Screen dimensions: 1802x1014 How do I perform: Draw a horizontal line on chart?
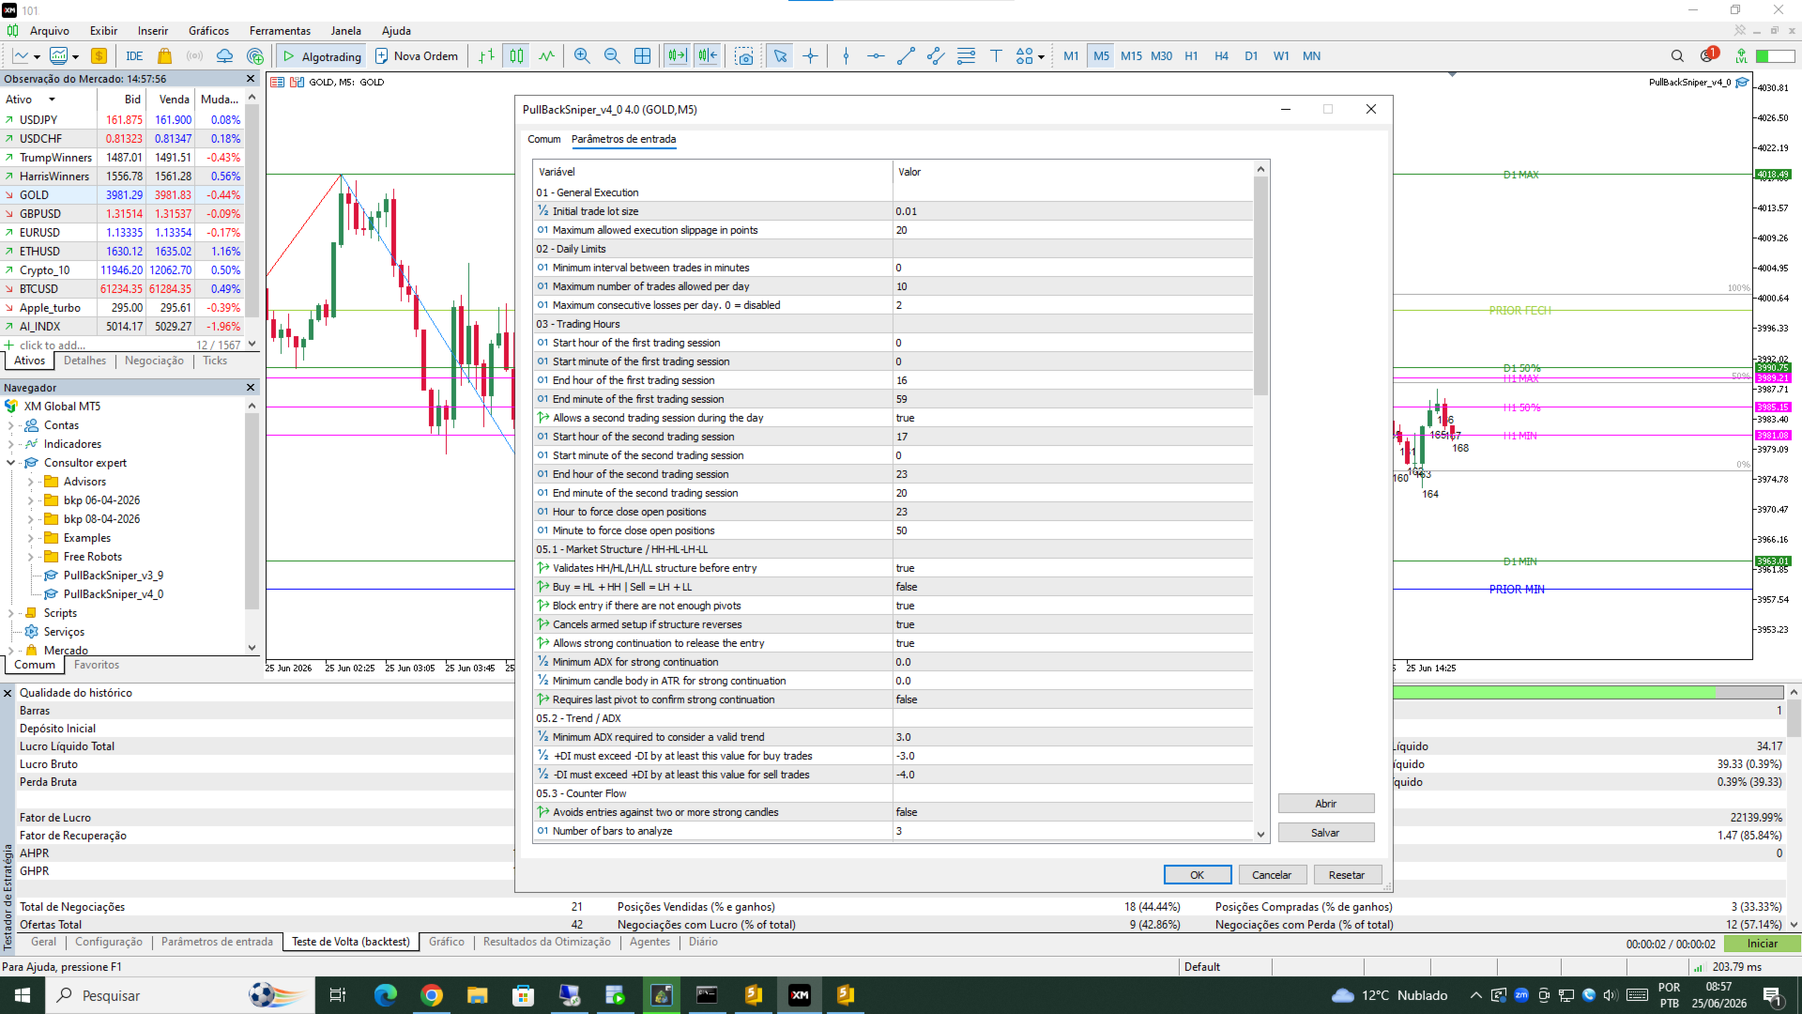click(x=876, y=56)
